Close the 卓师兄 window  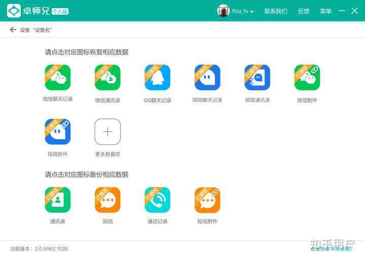[354, 11]
